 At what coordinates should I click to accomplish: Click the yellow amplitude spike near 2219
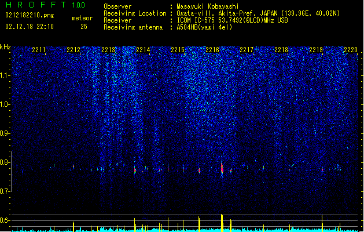point(322,223)
